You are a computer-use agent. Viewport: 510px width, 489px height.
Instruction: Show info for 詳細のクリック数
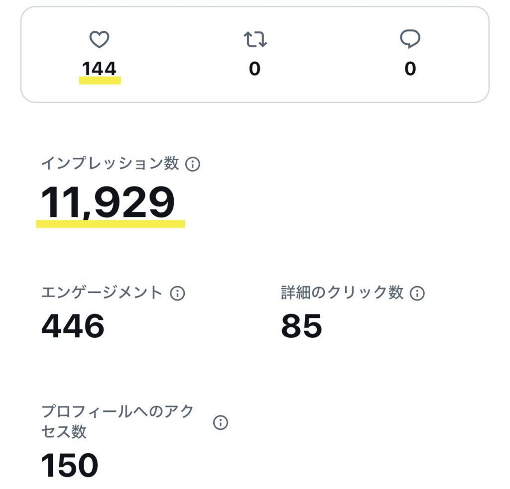417,293
